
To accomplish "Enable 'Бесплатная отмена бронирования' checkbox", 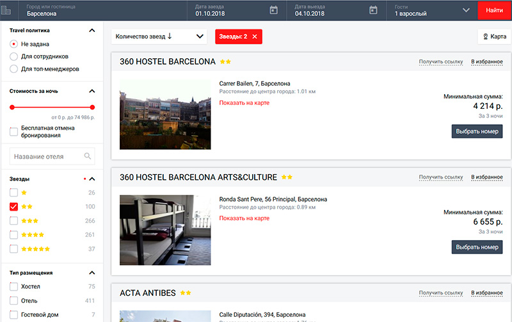I will point(14,131).
